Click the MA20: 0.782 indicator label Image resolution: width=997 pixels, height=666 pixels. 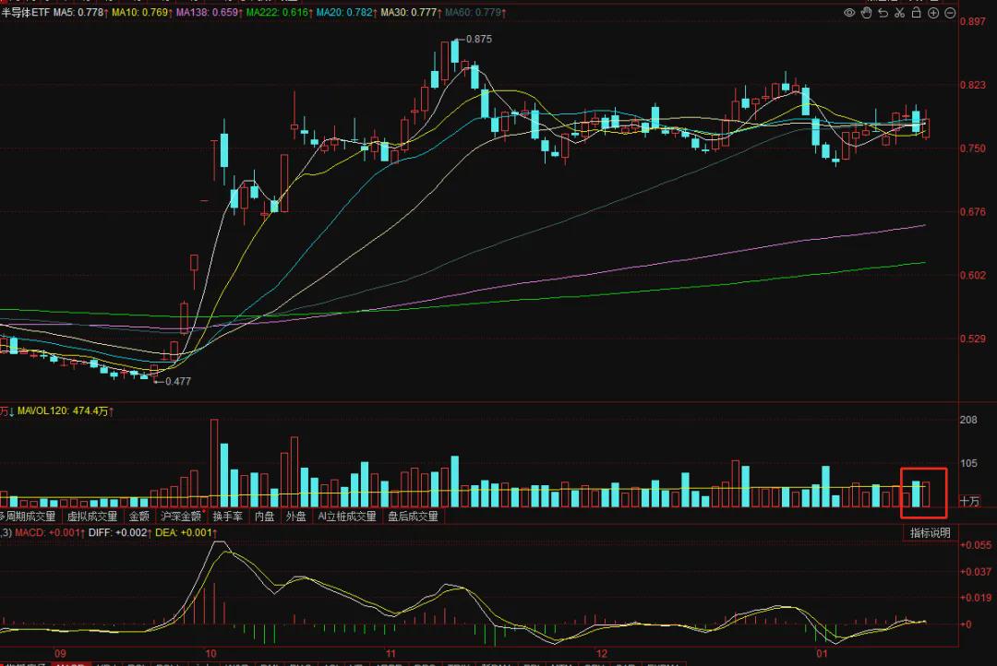(x=346, y=12)
